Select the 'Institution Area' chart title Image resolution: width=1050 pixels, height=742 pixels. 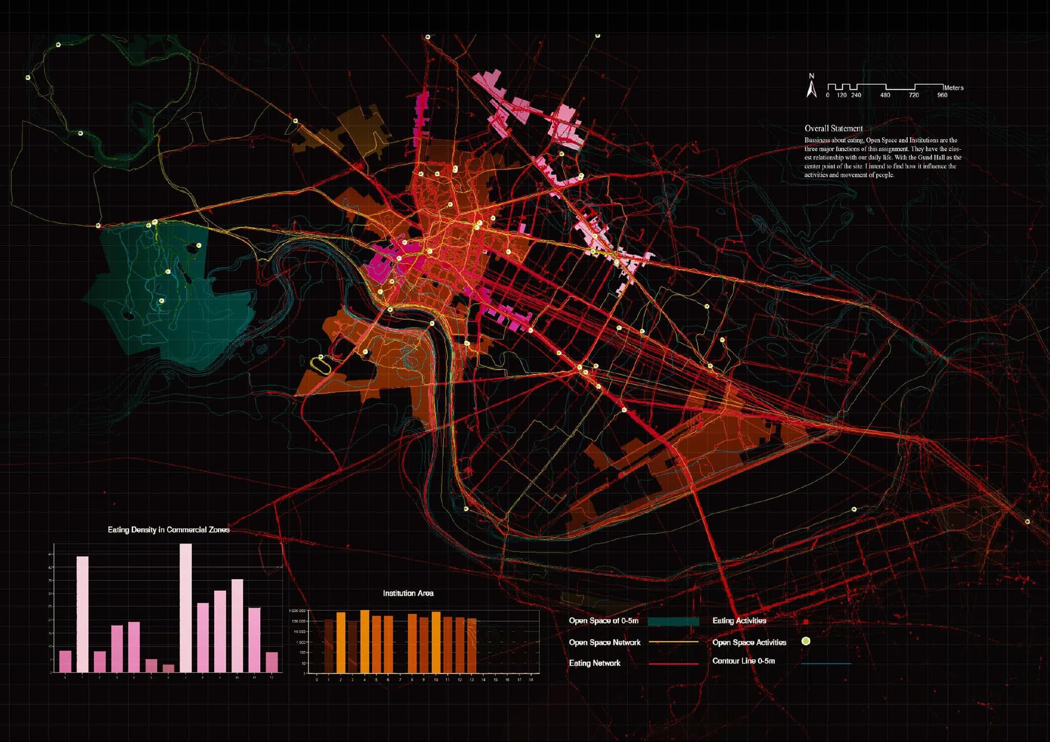pos(408,593)
